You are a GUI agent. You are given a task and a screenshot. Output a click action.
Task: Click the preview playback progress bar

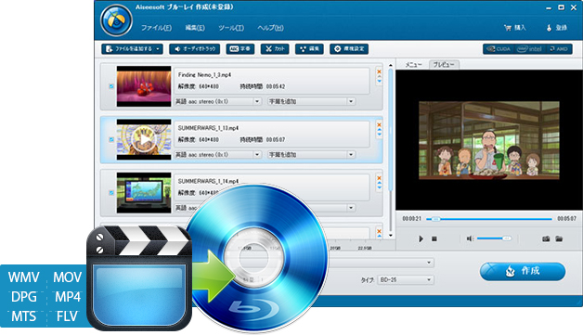pyautogui.click(x=488, y=219)
